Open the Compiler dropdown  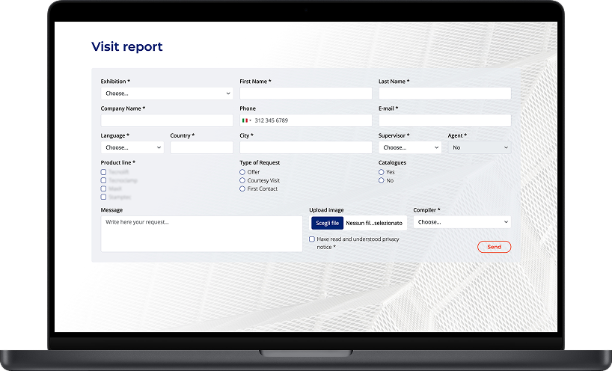[x=462, y=222]
